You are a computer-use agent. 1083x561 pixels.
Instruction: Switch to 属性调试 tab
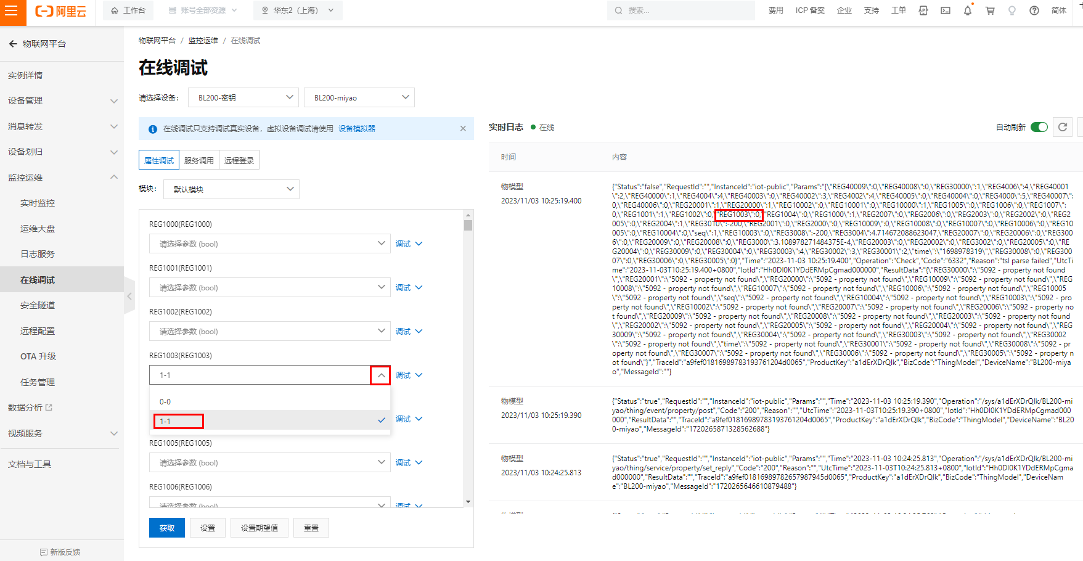[159, 160]
